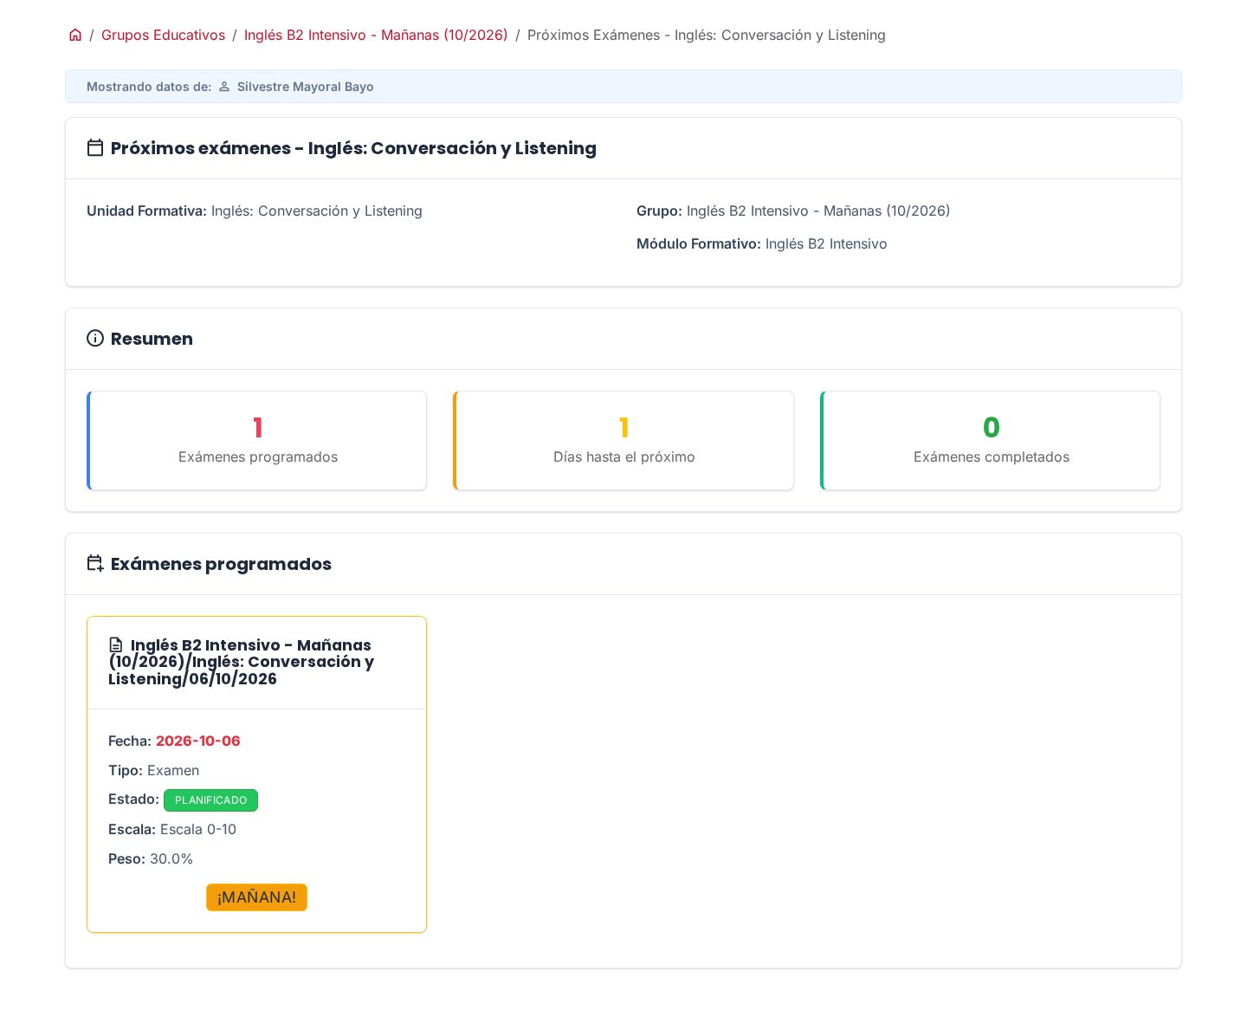Open Grupos Educativos breadcrumb link
Image resolution: width=1247 pixels, height=1010 pixels.
pos(163,35)
